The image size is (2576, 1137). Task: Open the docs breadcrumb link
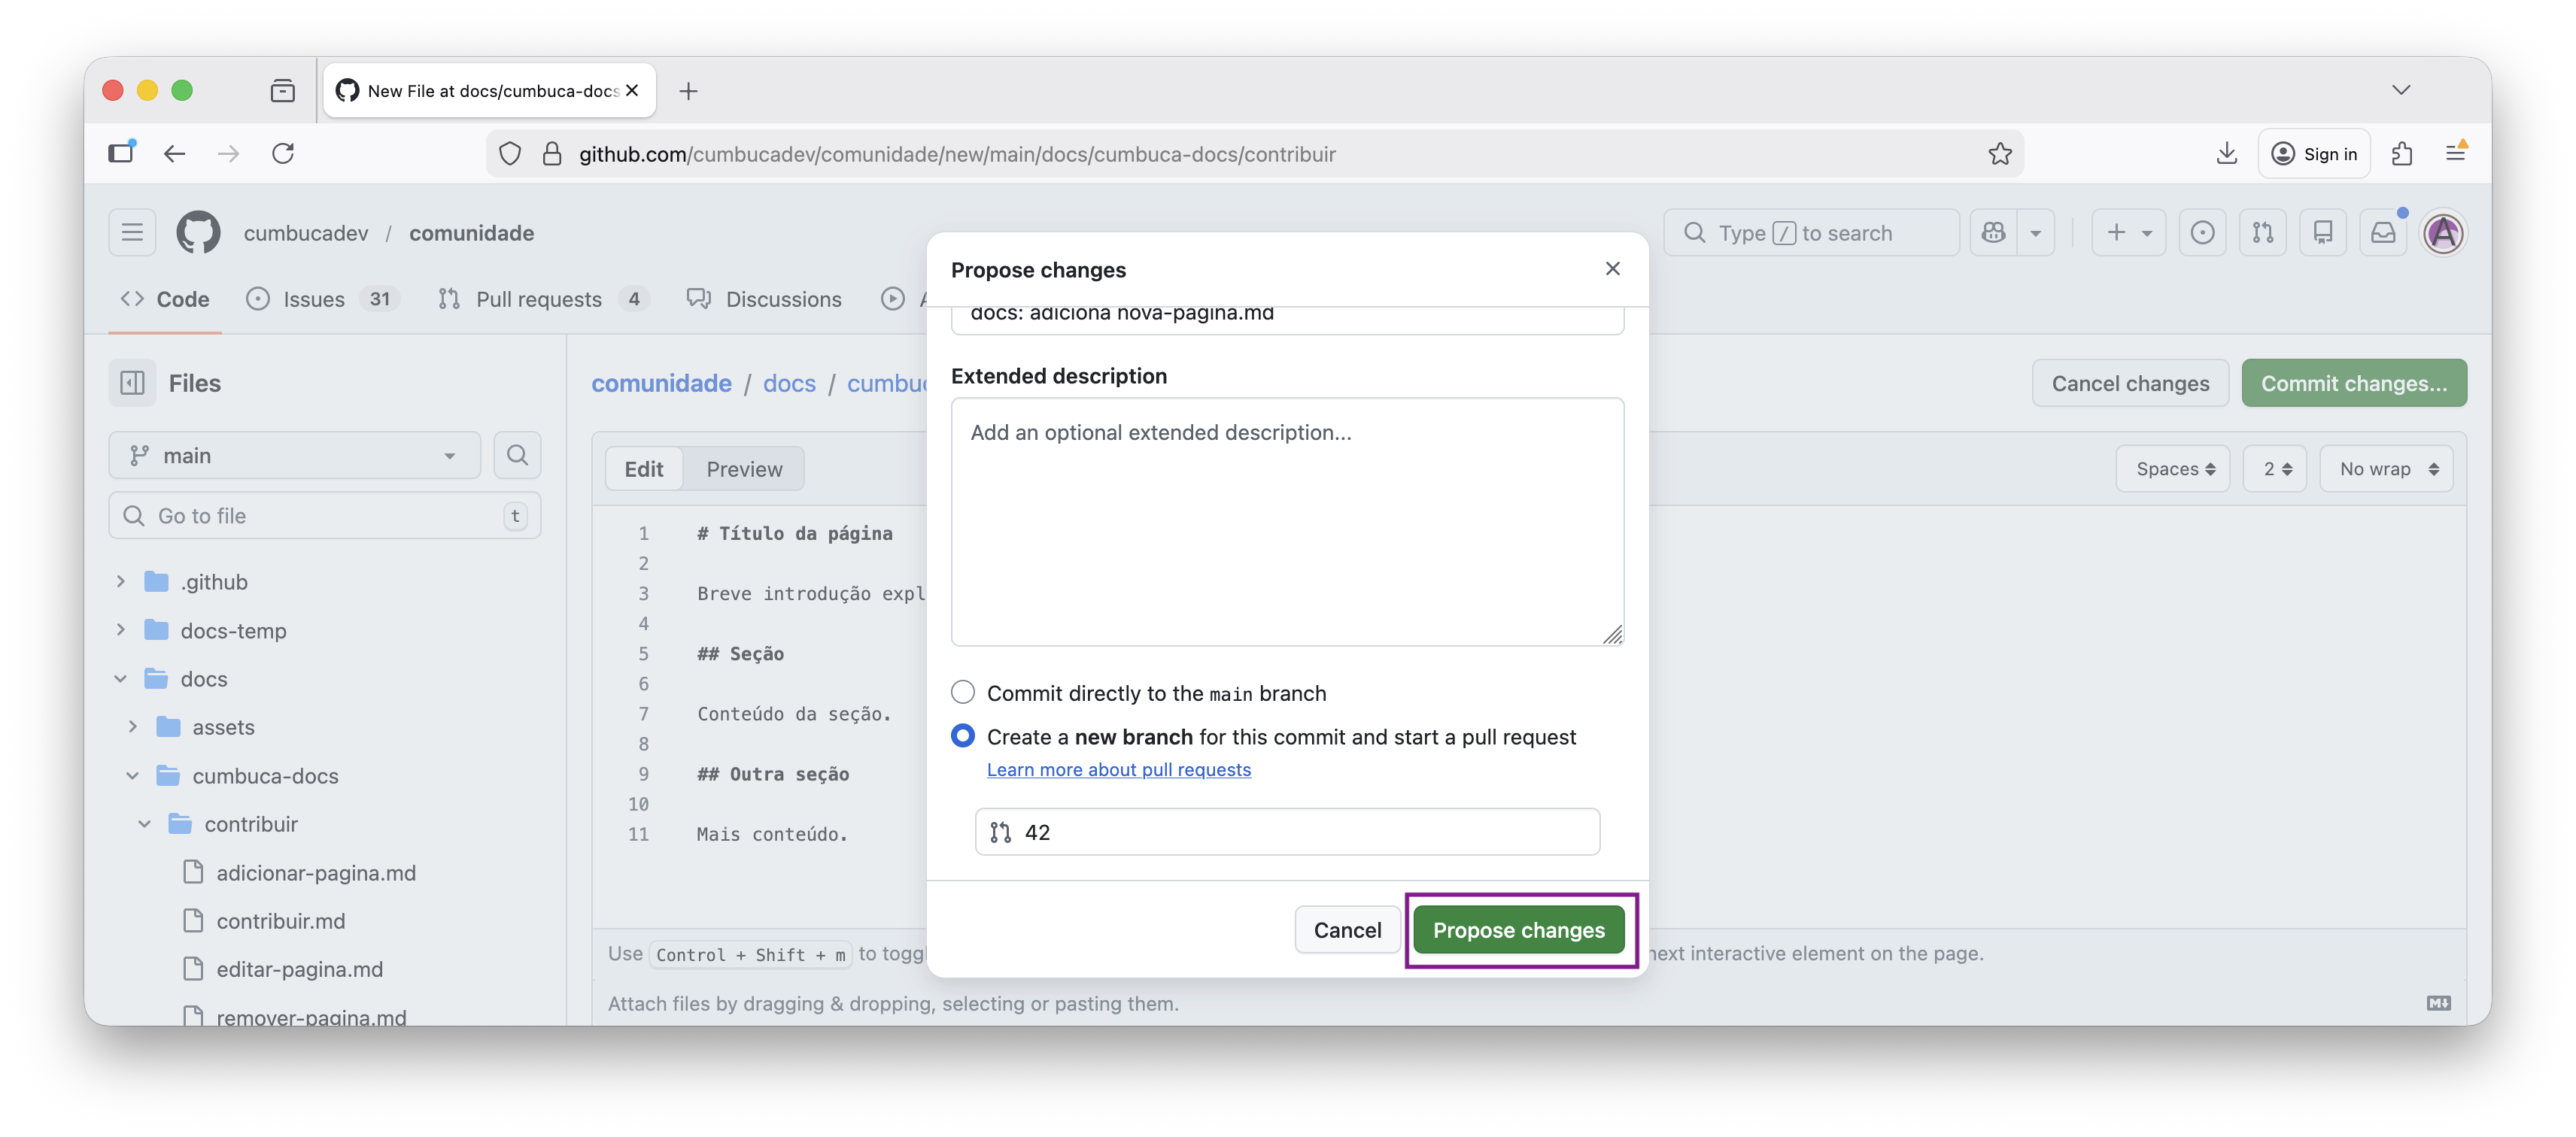[789, 383]
